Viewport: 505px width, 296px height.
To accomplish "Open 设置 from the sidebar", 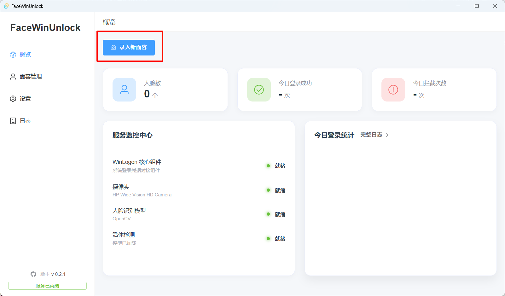I will click(47, 99).
